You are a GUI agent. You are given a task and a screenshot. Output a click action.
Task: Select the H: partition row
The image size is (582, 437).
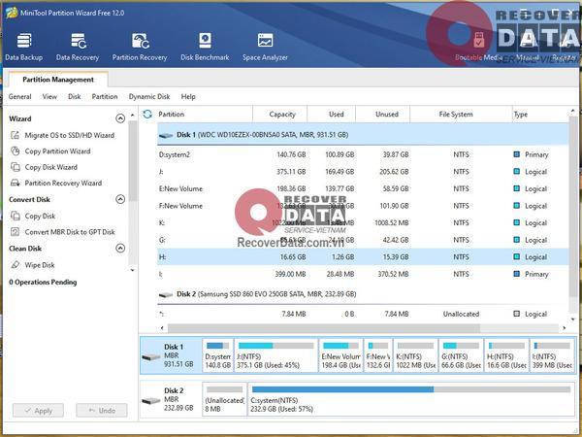click(363, 256)
